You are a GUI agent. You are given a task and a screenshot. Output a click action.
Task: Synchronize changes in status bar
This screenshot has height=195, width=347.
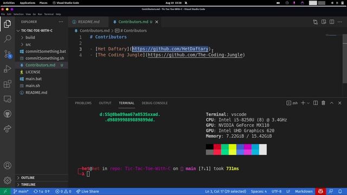click(x=42, y=191)
